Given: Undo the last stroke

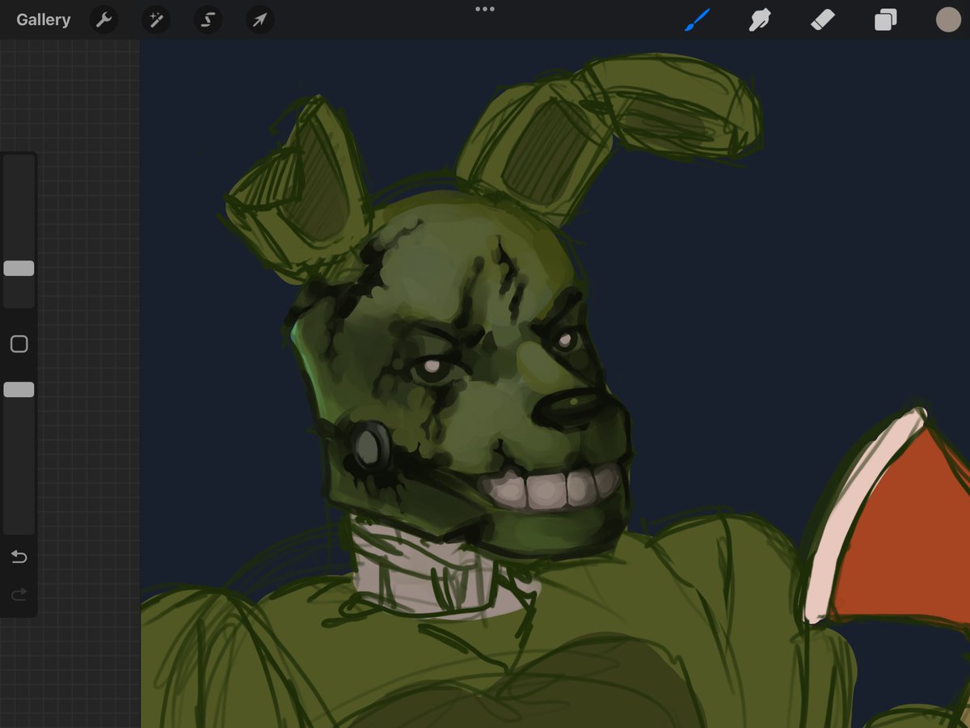Looking at the screenshot, I should click(x=19, y=557).
